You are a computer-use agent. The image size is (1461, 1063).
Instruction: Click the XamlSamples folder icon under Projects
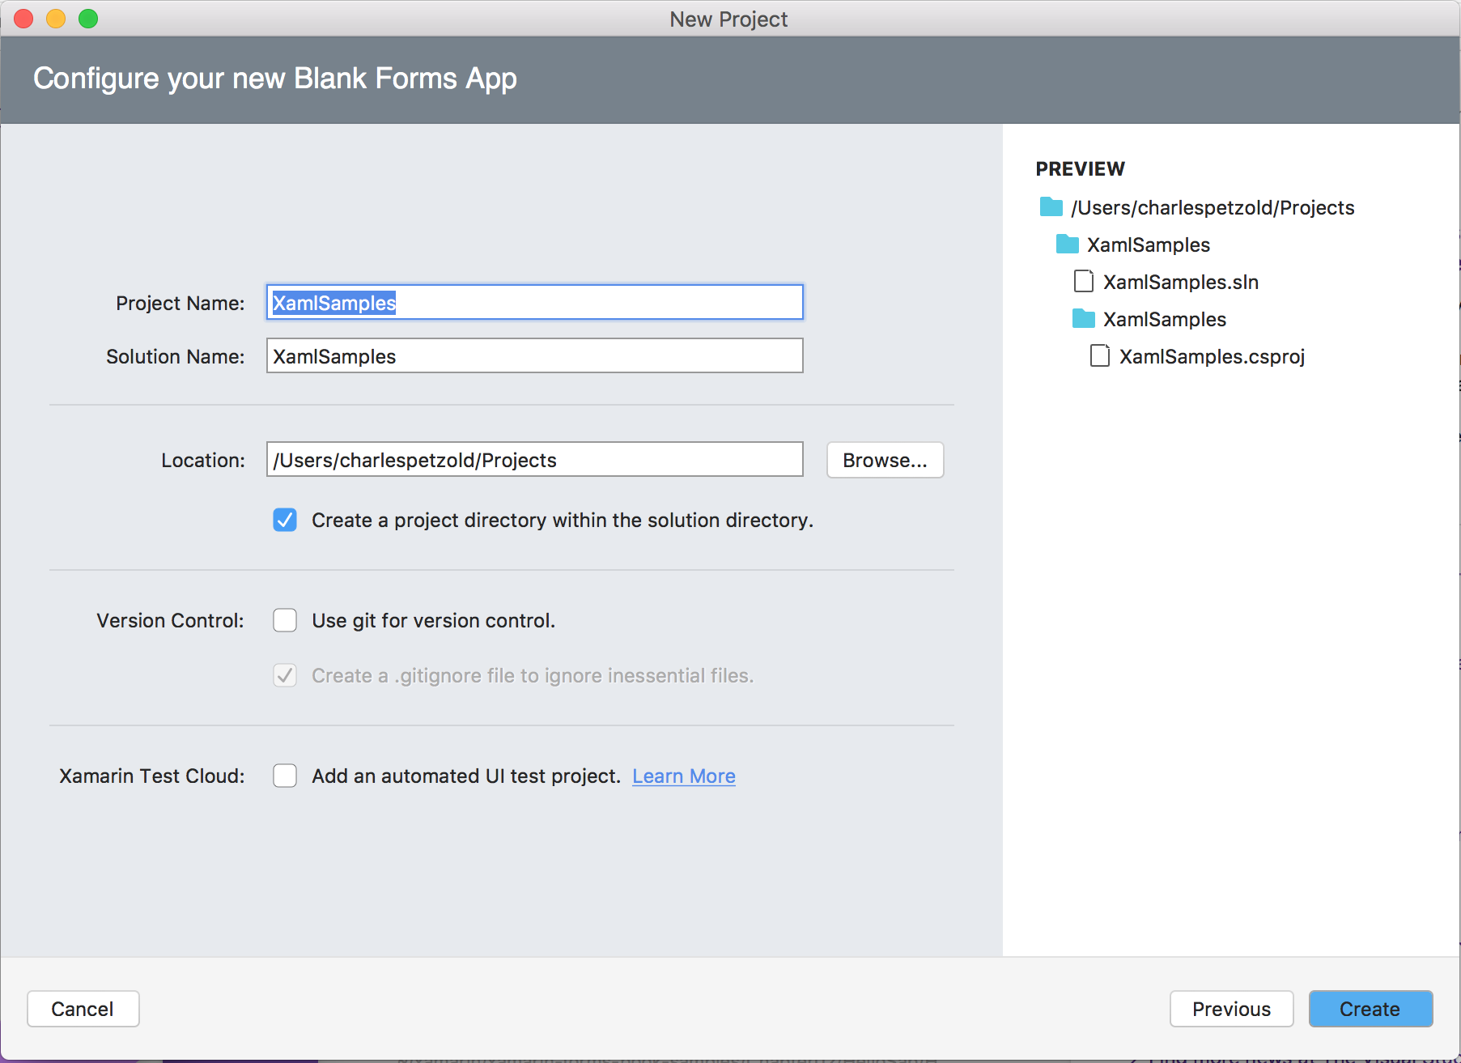[x=1067, y=244]
